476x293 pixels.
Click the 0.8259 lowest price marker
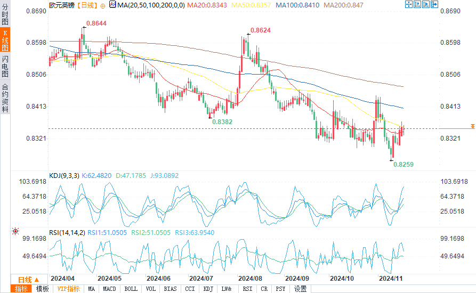click(404, 165)
